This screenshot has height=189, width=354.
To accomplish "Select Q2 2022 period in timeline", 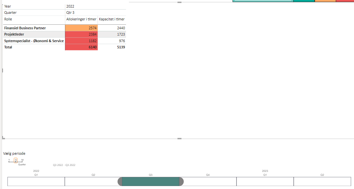I will click(93, 181).
